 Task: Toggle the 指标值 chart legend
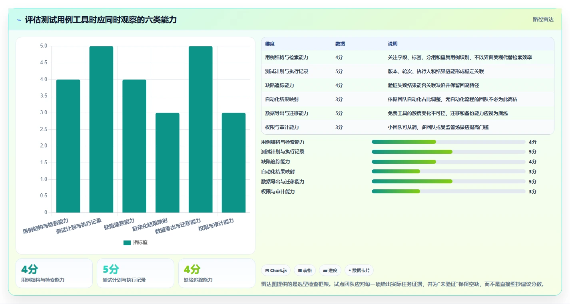click(136, 242)
